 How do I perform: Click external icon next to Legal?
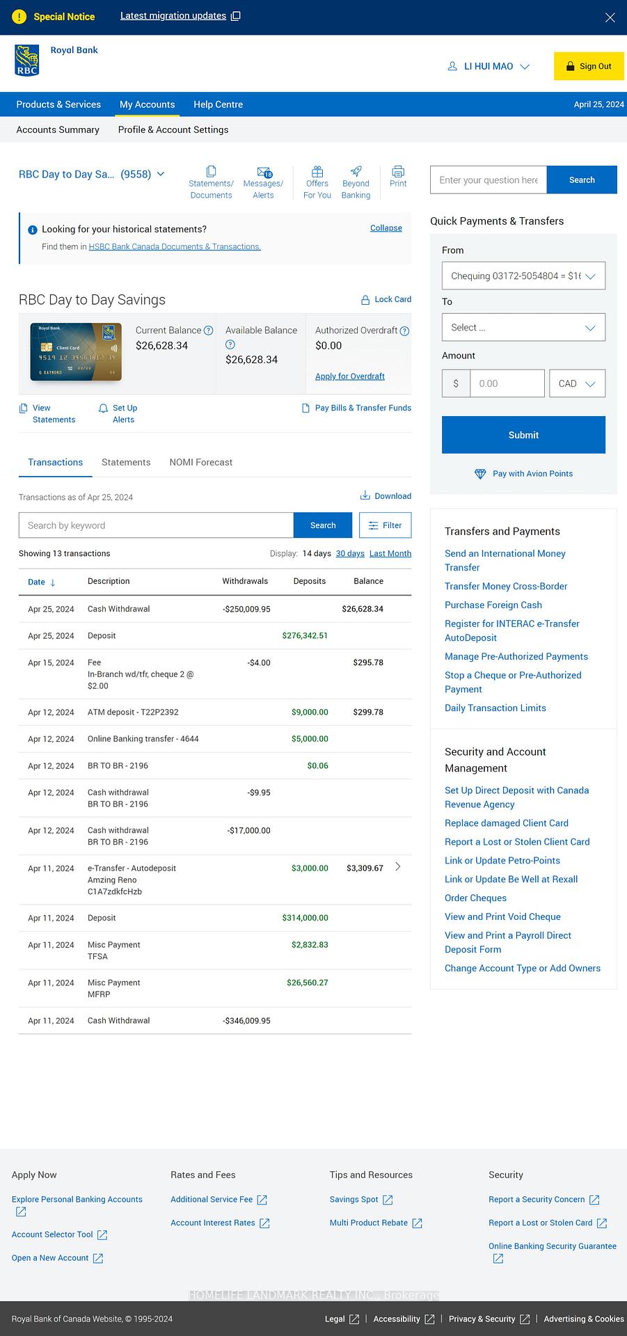click(x=354, y=1319)
